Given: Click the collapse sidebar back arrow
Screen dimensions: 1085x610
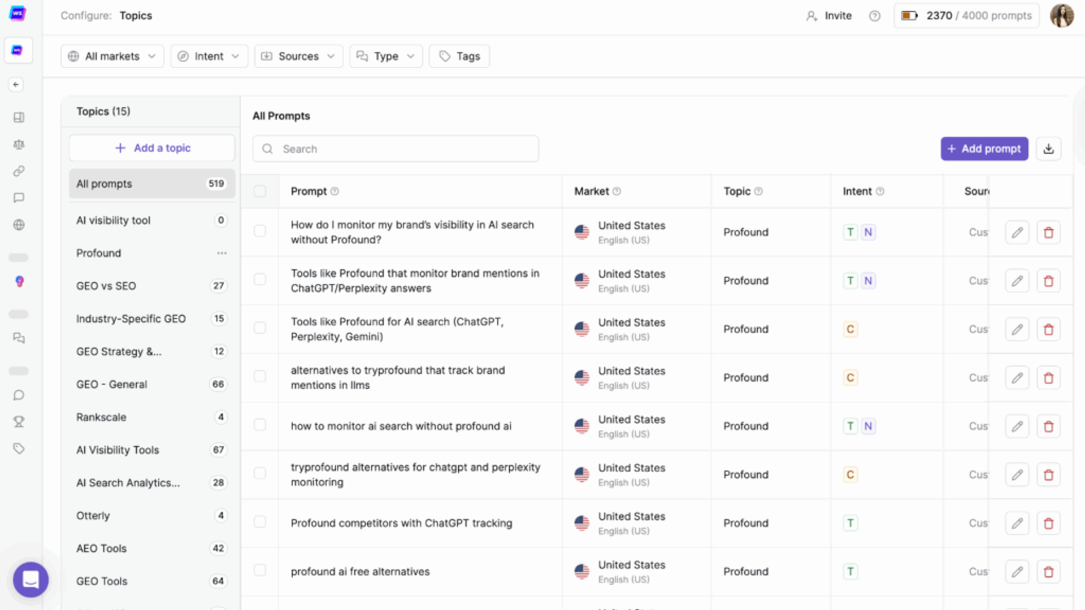Looking at the screenshot, I should click(16, 85).
